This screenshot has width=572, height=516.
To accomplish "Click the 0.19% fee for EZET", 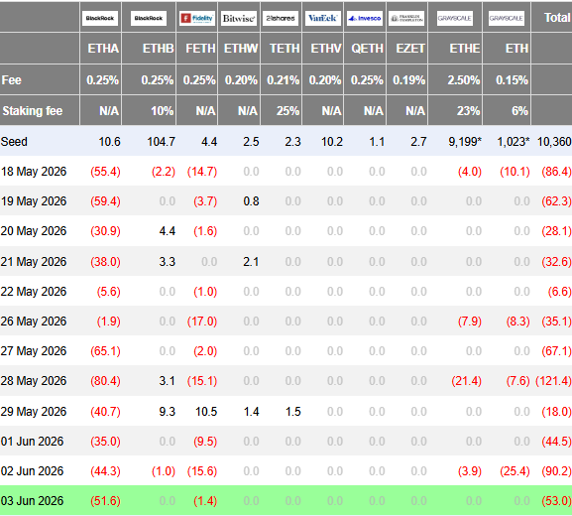I will [x=409, y=80].
